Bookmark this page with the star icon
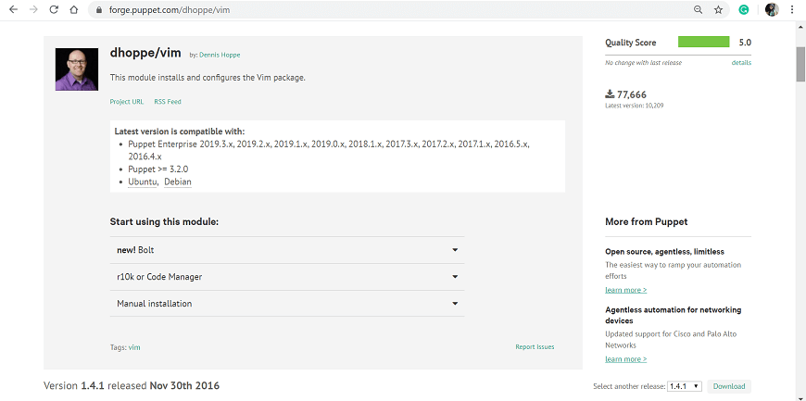The height and width of the screenshot is (401, 806). 719,10
